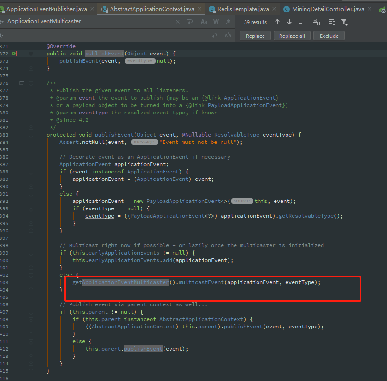Click highlighted publishEvent on line 372
Image resolution: width=387 pixels, height=381 pixels.
105,54
